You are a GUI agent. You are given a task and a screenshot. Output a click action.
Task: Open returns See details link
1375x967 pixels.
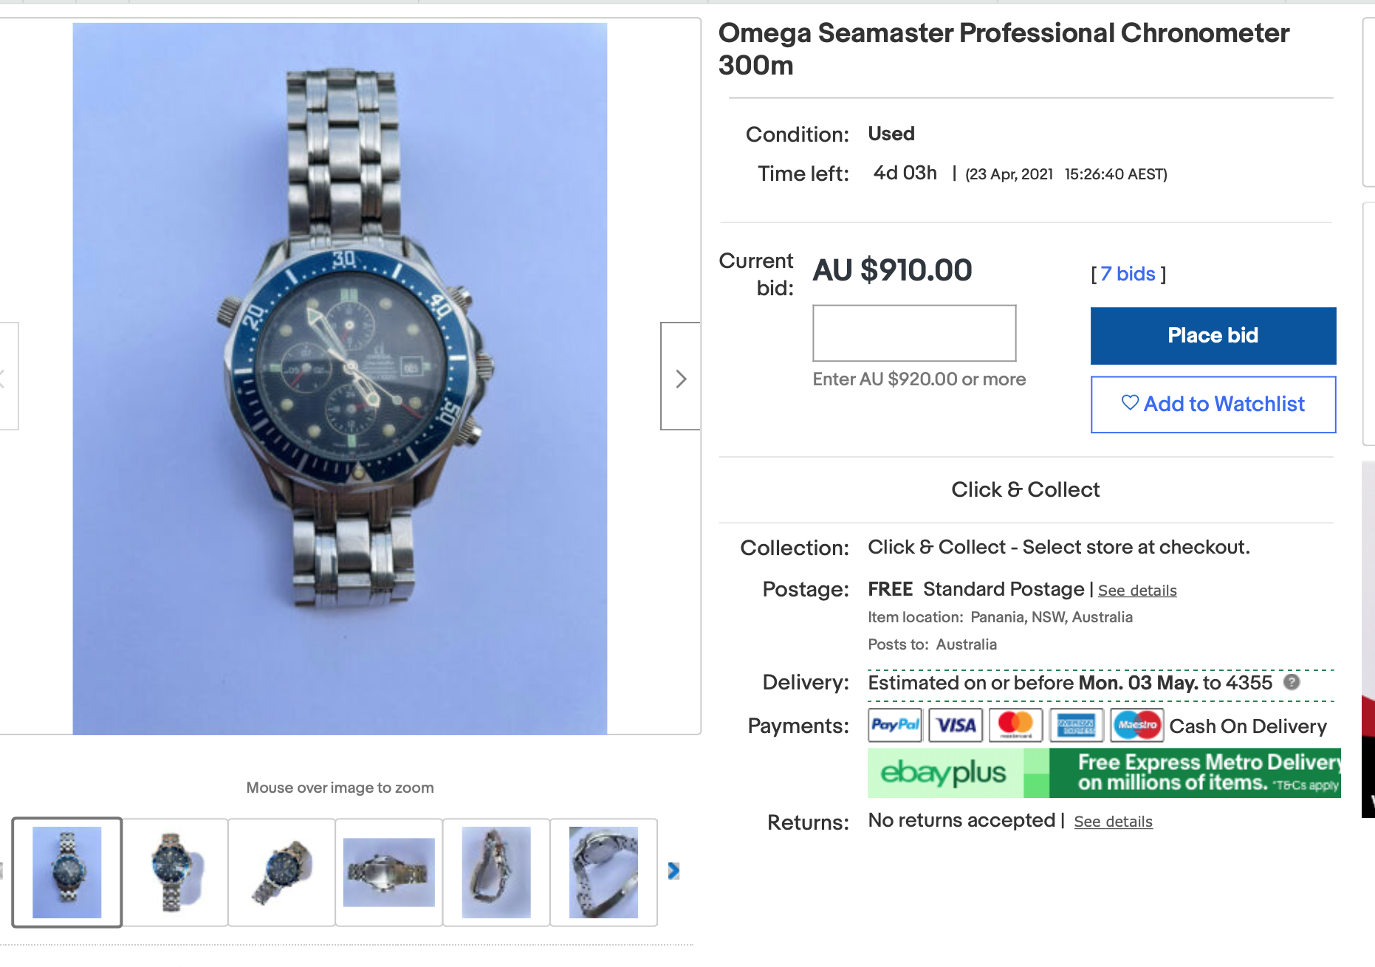tap(1113, 822)
